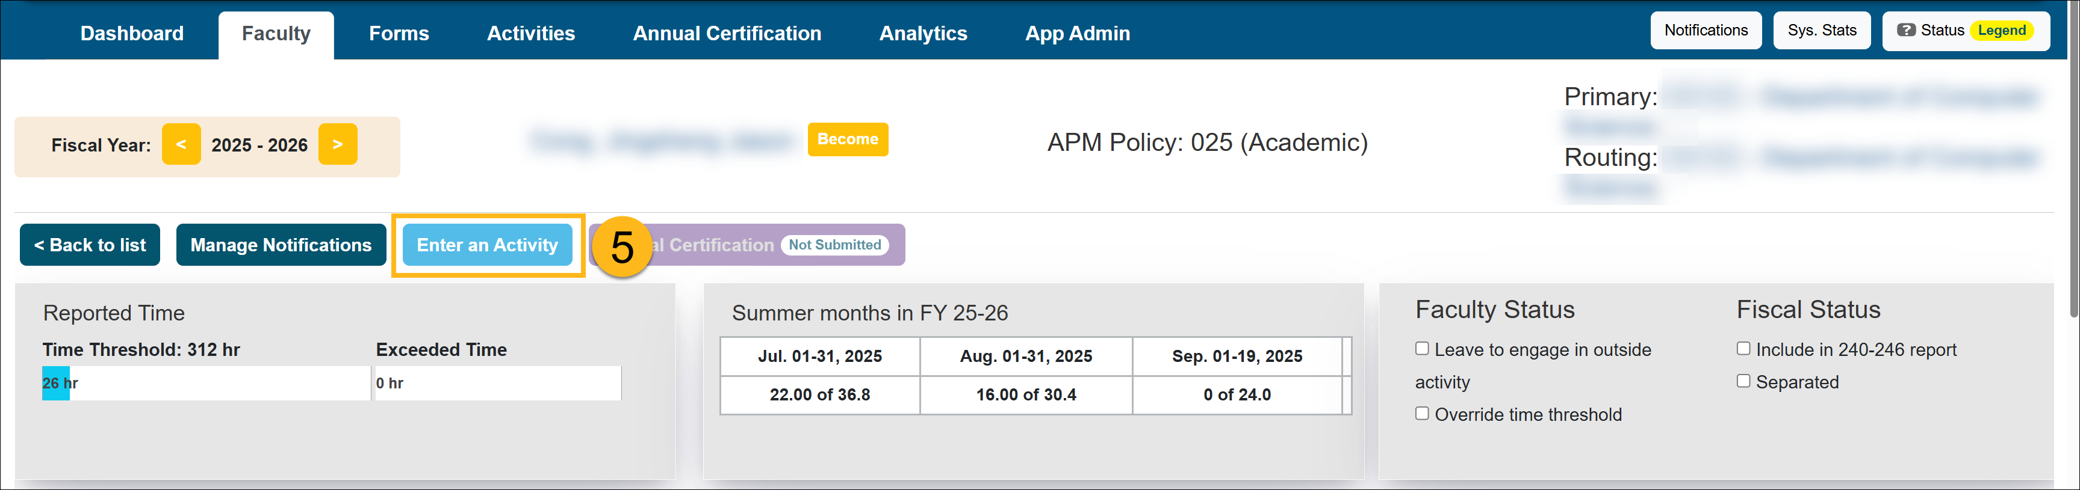Open the App Admin tab
This screenshot has width=2080, height=490.
(1077, 33)
